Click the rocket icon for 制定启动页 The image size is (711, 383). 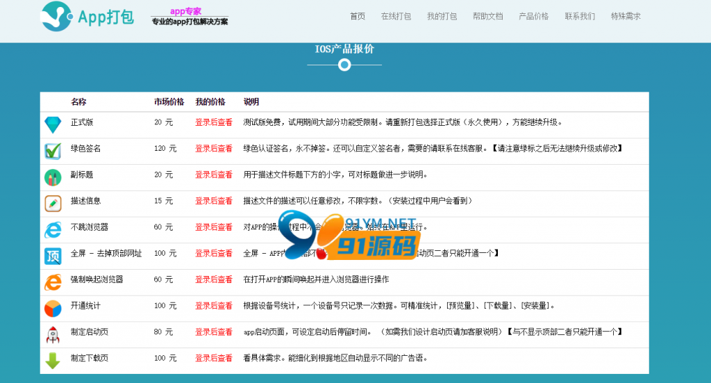53,335
